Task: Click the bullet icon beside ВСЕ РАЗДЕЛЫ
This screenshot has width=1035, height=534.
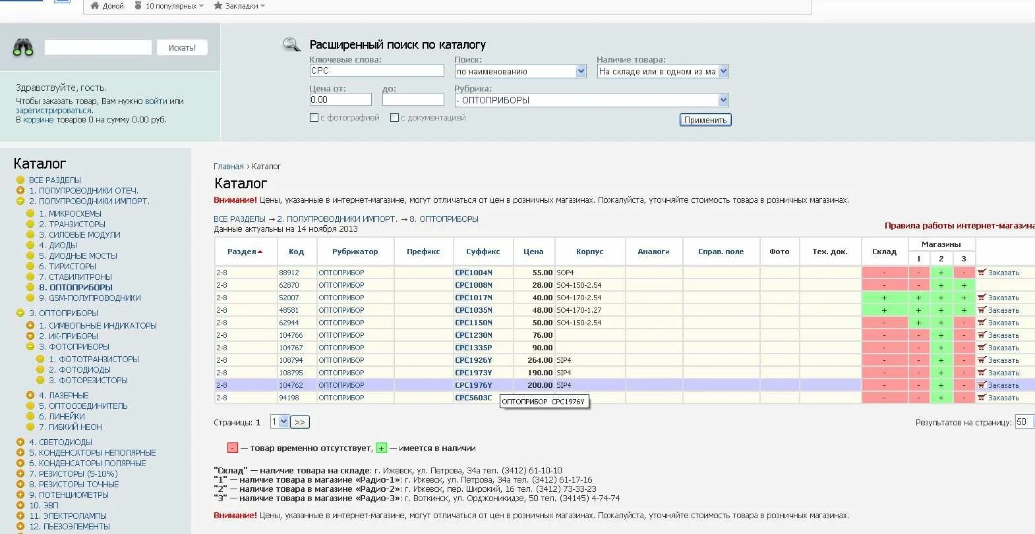Action: [x=20, y=180]
